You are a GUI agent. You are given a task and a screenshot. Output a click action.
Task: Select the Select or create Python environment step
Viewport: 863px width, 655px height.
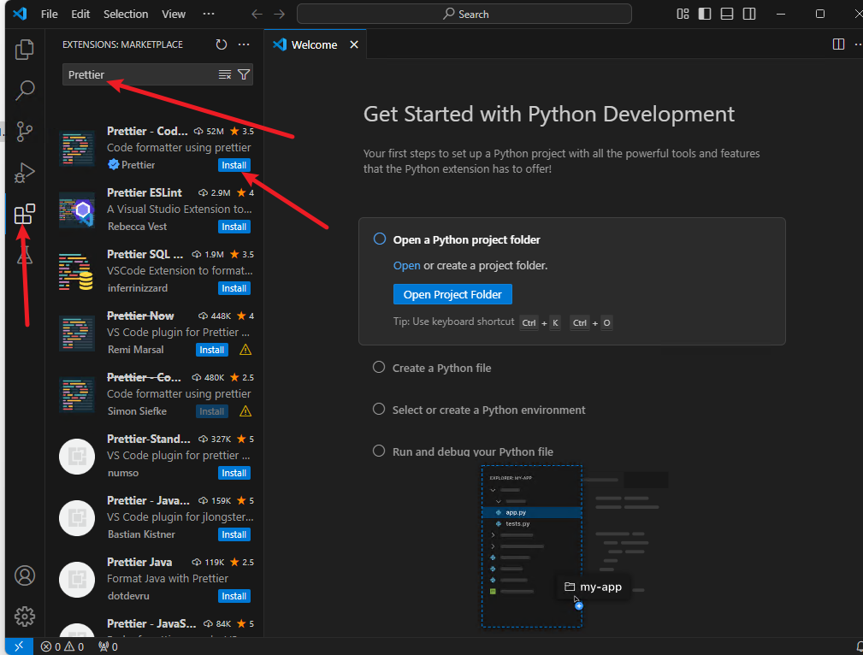coord(479,410)
